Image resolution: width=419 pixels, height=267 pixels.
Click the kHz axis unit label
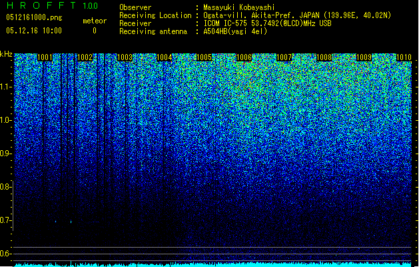6,54
